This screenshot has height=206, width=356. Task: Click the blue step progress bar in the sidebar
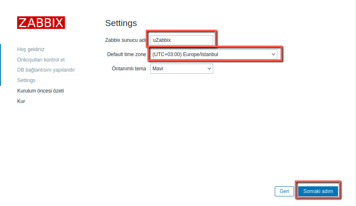(0, 64)
